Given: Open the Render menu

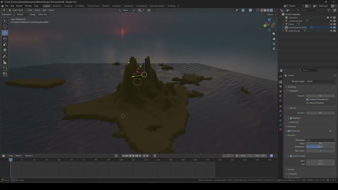Looking at the screenshot, I should pyautogui.click(x=19, y=6).
